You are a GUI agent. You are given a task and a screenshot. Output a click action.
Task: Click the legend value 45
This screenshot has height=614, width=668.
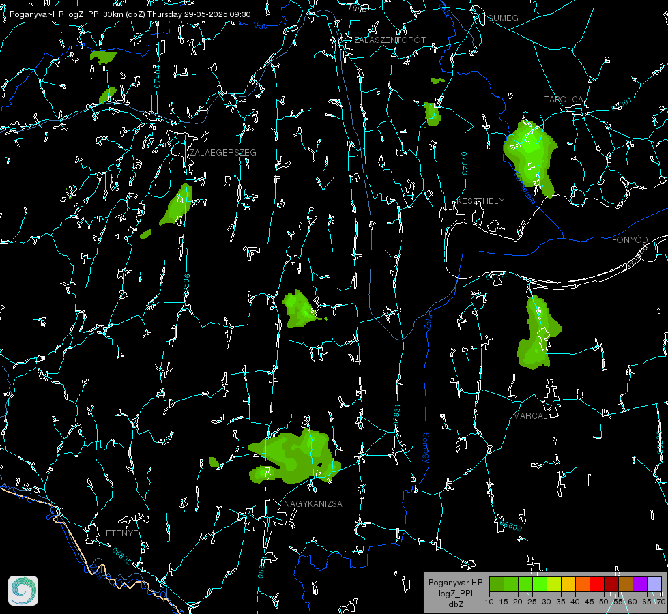[590, 602]
